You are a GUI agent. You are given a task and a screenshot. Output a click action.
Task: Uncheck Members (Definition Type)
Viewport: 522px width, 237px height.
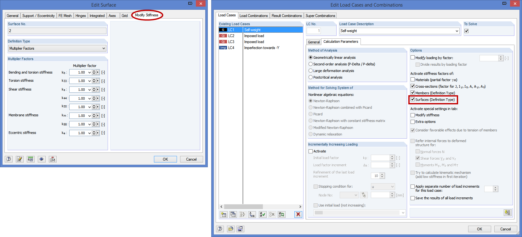(x=412, y=93)
